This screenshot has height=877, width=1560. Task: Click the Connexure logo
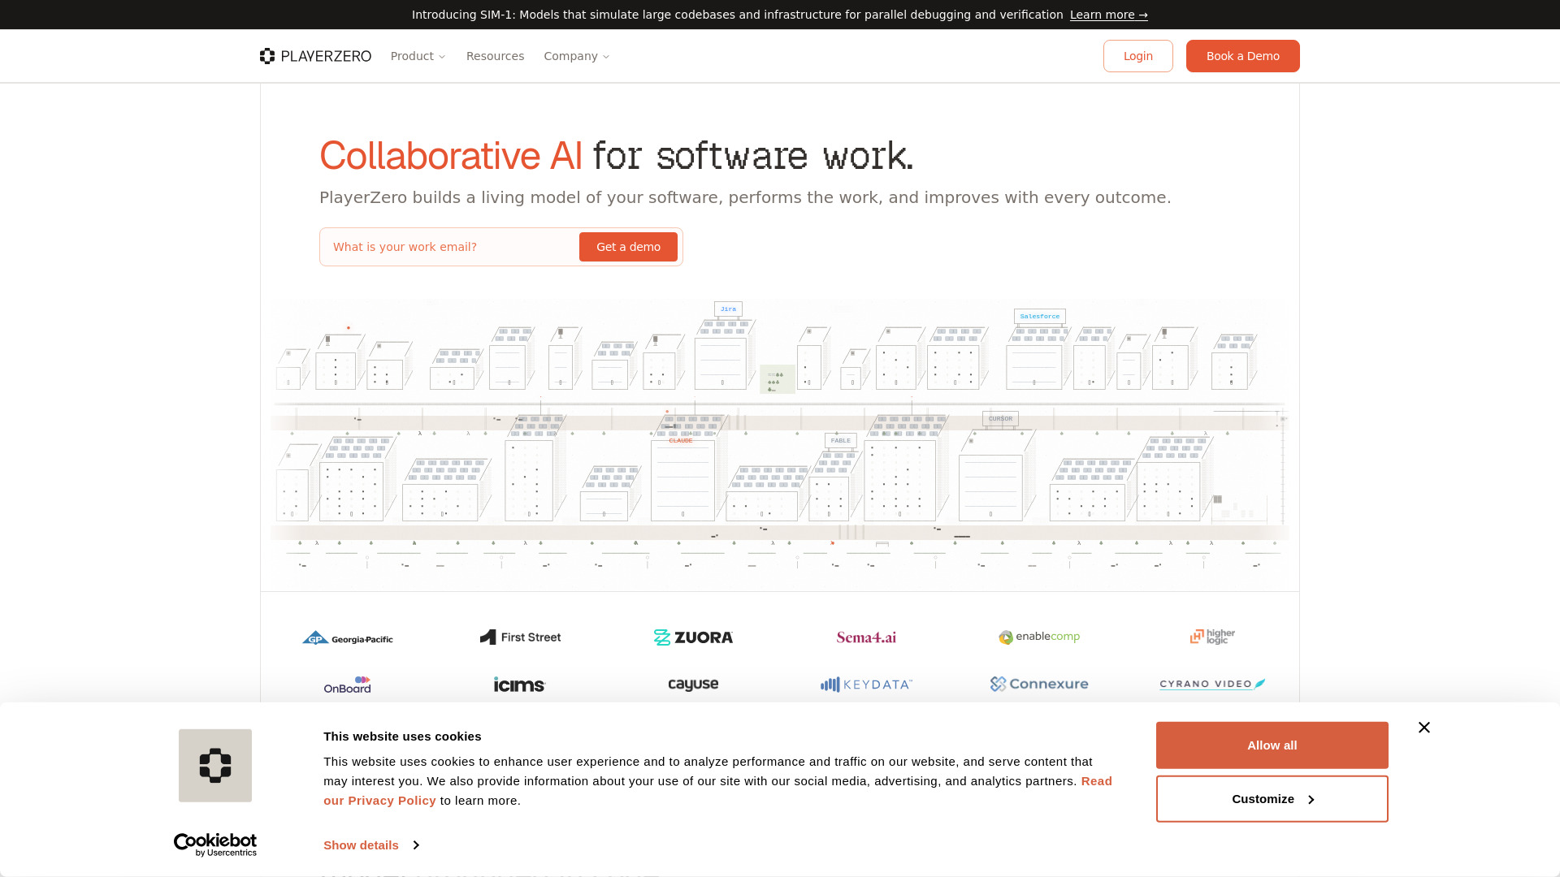[x=1039, y=684]
